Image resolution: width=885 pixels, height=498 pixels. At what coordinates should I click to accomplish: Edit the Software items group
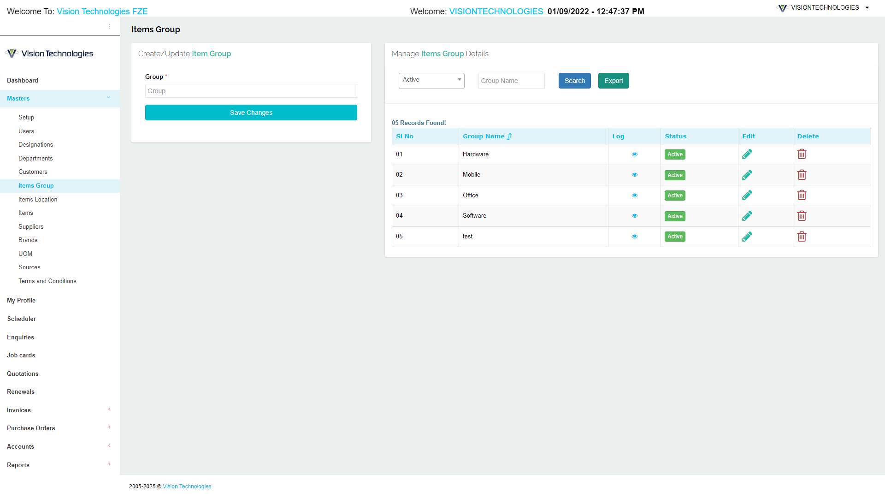click(747, 216)
